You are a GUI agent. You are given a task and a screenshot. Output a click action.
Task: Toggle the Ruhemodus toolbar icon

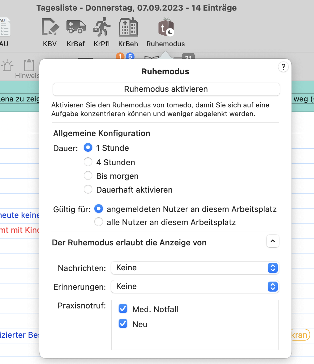point(166,27)
